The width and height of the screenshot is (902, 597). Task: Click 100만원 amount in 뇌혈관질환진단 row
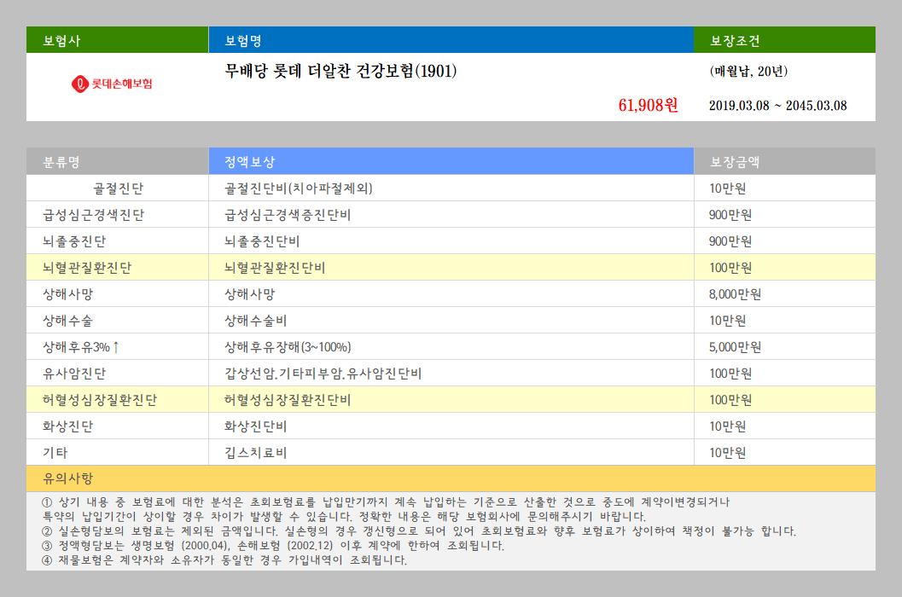(x=784, y=268)
